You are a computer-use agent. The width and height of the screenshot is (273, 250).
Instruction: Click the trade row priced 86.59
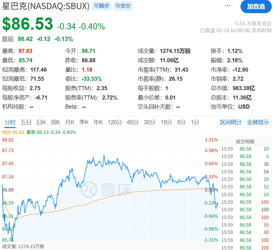pyautogui.click(x=245, y=202)
